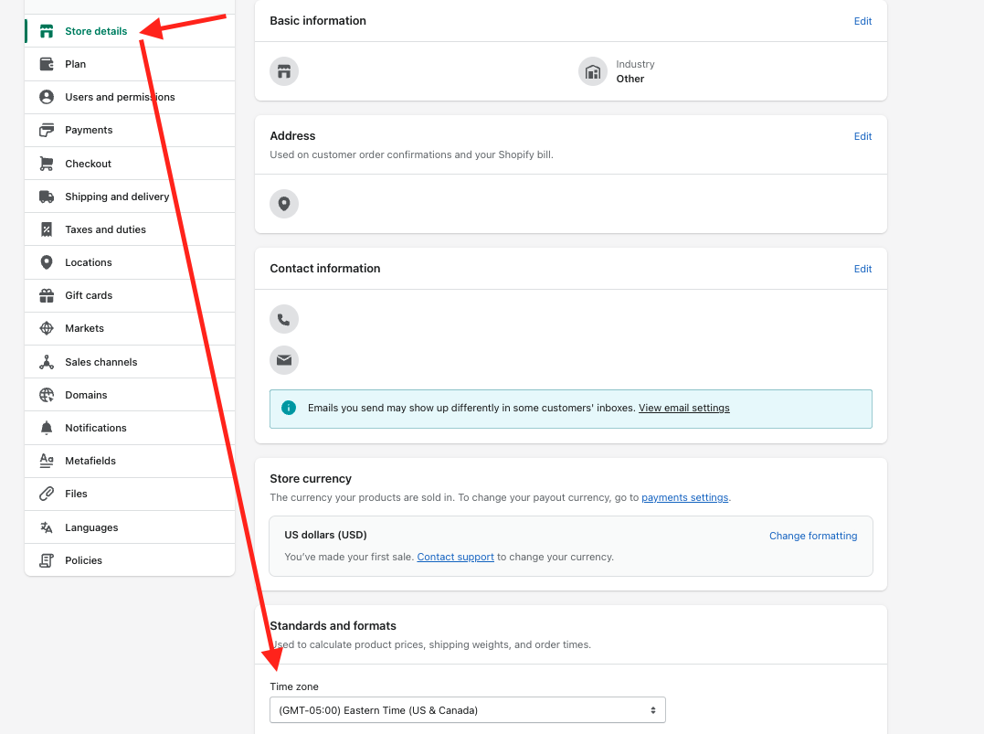
Task: Open Policies settings
Action: point(129,560)
